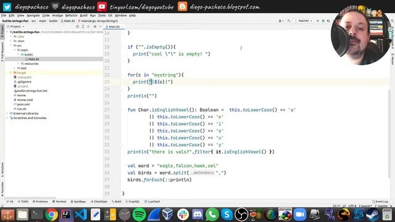Collapse the src folder
This screenshot has width=395, height=222.
[x=11, y=46]
